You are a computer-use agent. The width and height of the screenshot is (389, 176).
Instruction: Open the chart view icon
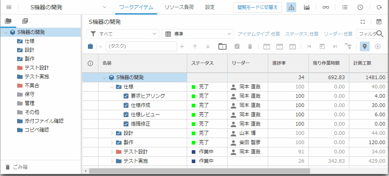click(x=307, y=7)
